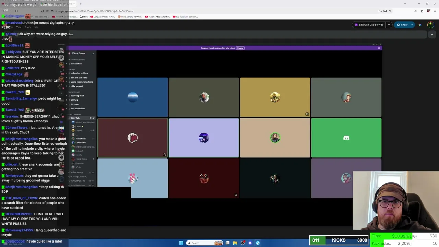439x247 pixels.
Task: Disable Streamer Mode in the purple banner
Action: click(240, 48)
